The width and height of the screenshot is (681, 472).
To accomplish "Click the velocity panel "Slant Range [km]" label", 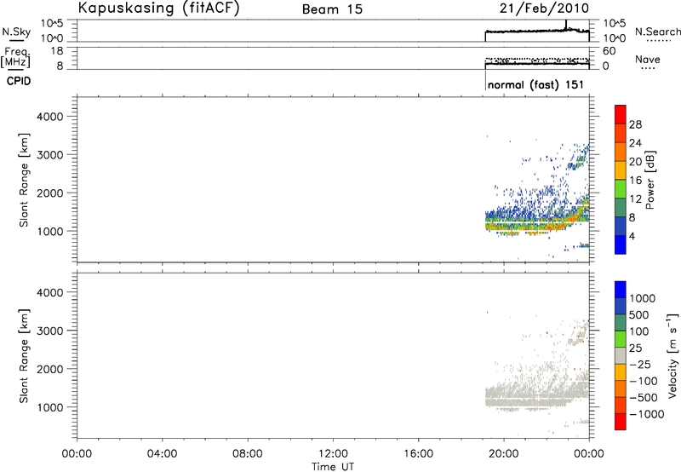I will (x=24, y=356).
